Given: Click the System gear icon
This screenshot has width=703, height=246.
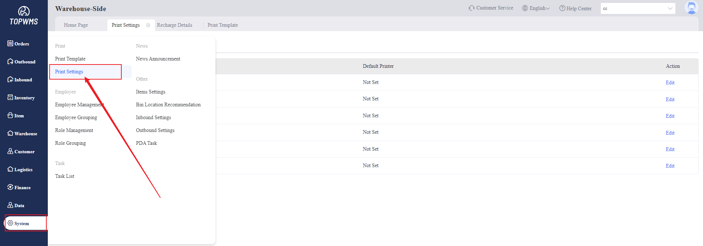Looking at the screenshot, I should coord(10,223).
